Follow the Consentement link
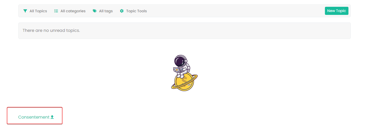 (36, 117)
